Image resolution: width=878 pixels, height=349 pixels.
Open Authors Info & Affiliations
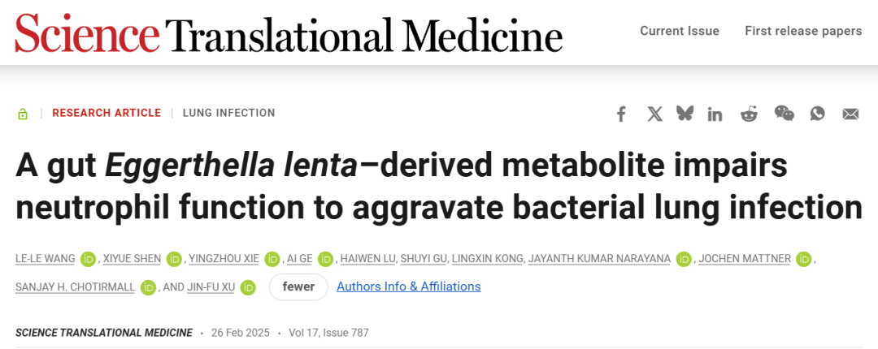[408, 287]
